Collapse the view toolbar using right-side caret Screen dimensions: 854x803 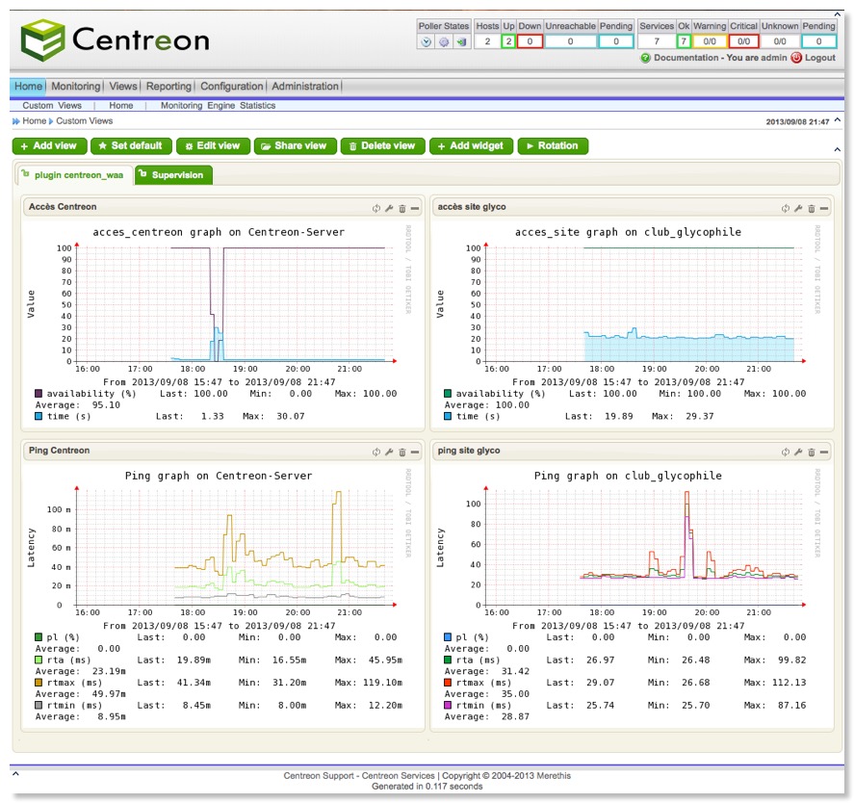click(836, 148)
